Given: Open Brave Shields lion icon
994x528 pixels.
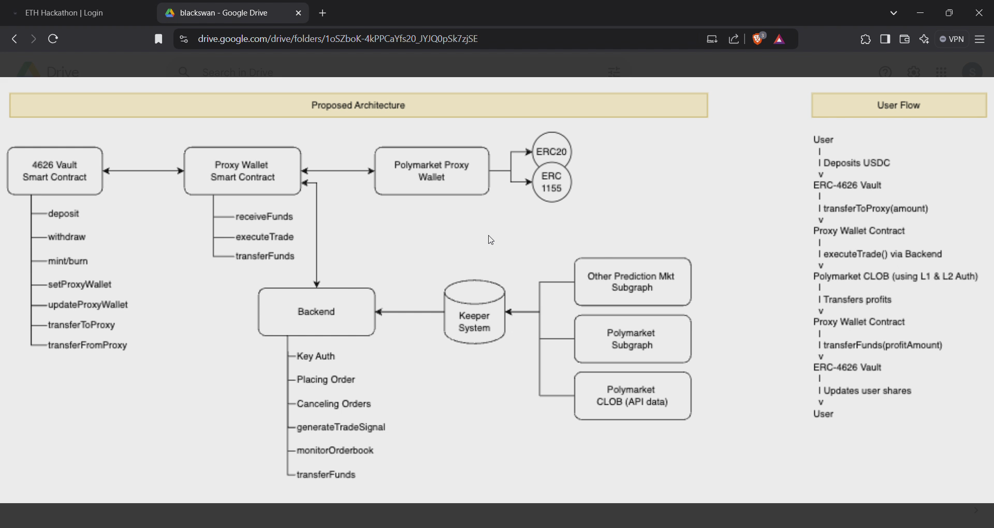Looking at the screenshot, I should click(x=758, y=38).
